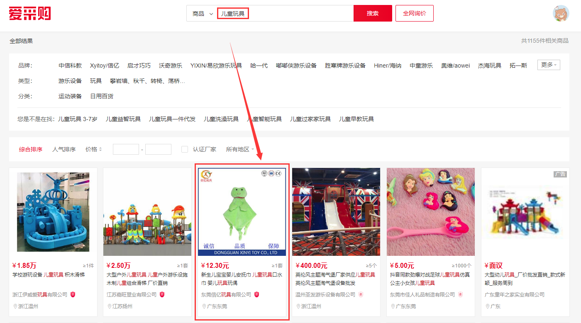Filter by category 日用百货

coord(102,96)
